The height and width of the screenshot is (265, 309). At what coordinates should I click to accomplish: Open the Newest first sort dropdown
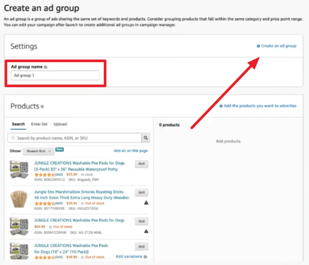click(x=38, y=151)
